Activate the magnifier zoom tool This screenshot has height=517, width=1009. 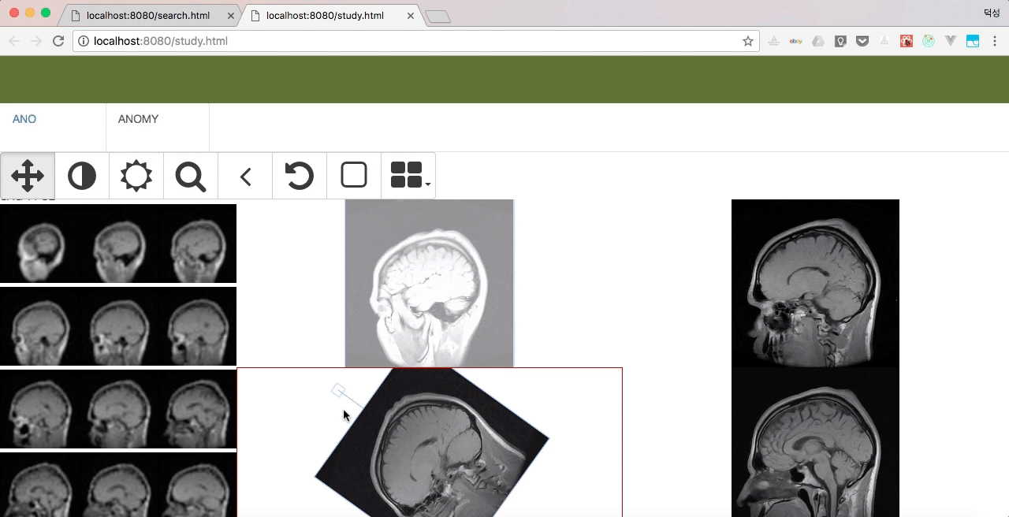(191, 175)
